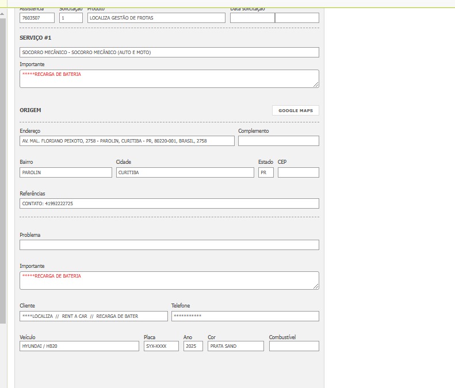The image size is (455, 388).
Task: Grab resize handle of Serviço Importante textarea
Action: (x=316, y=84)
